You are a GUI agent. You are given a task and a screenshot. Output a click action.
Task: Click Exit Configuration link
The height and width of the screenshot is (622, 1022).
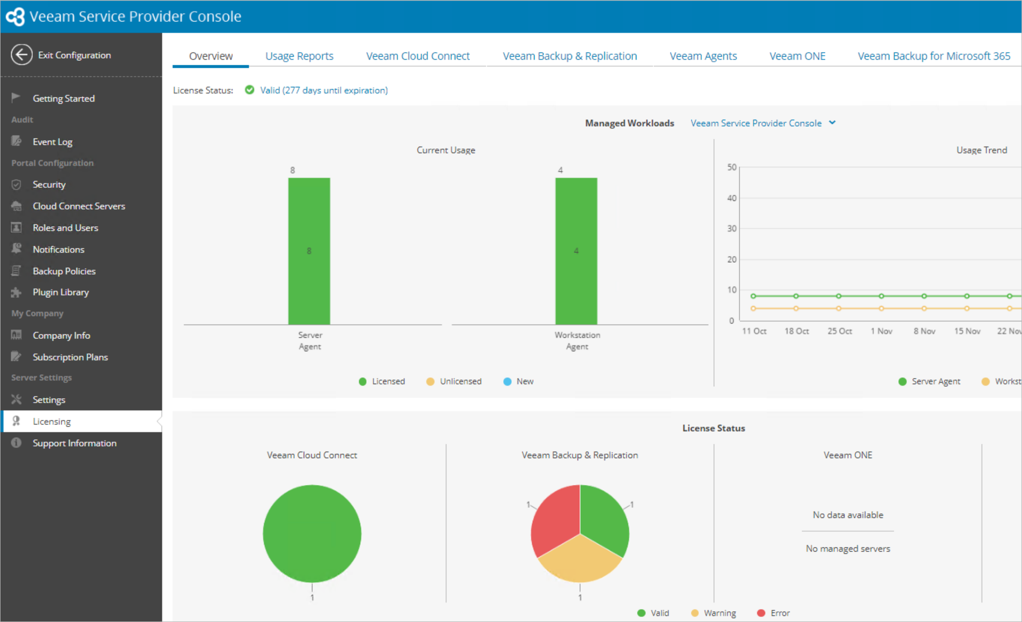[x=74, y=55]
